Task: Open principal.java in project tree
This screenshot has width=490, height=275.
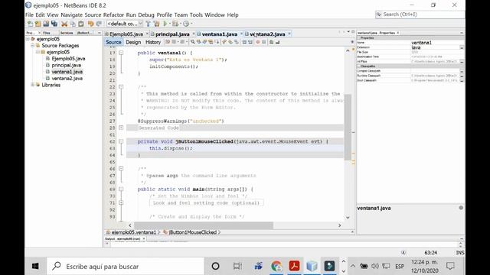Action: tap(67, 65)
